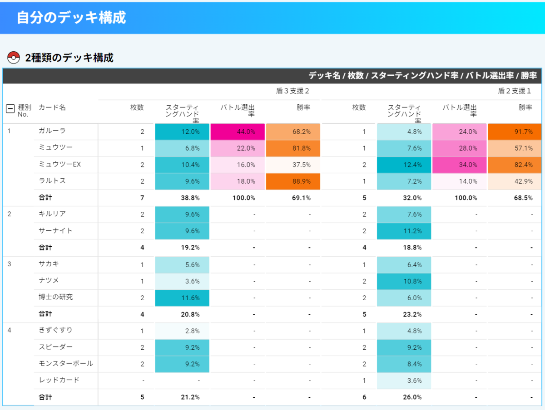Click the 57.1% win rate cell
Image resolution: width=545 pixels, height=410 pixels.
515,148
